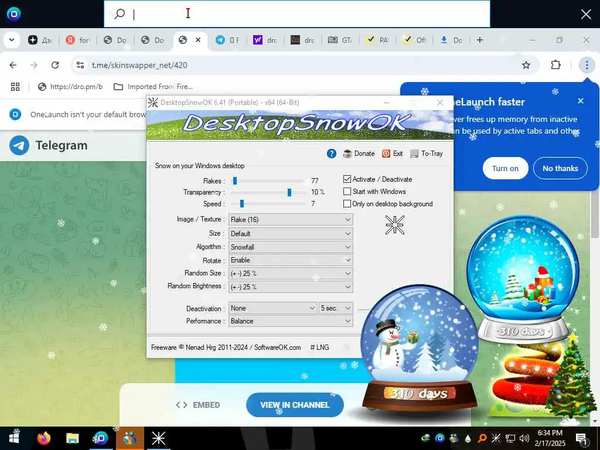
Task: Click Turn on in the OneLaunch faster popup
Action: 505,168
